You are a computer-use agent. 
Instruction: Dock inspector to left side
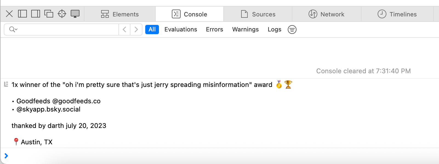point(22,14)
